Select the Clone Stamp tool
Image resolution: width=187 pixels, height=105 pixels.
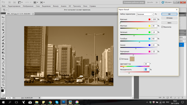coord(3,43)
